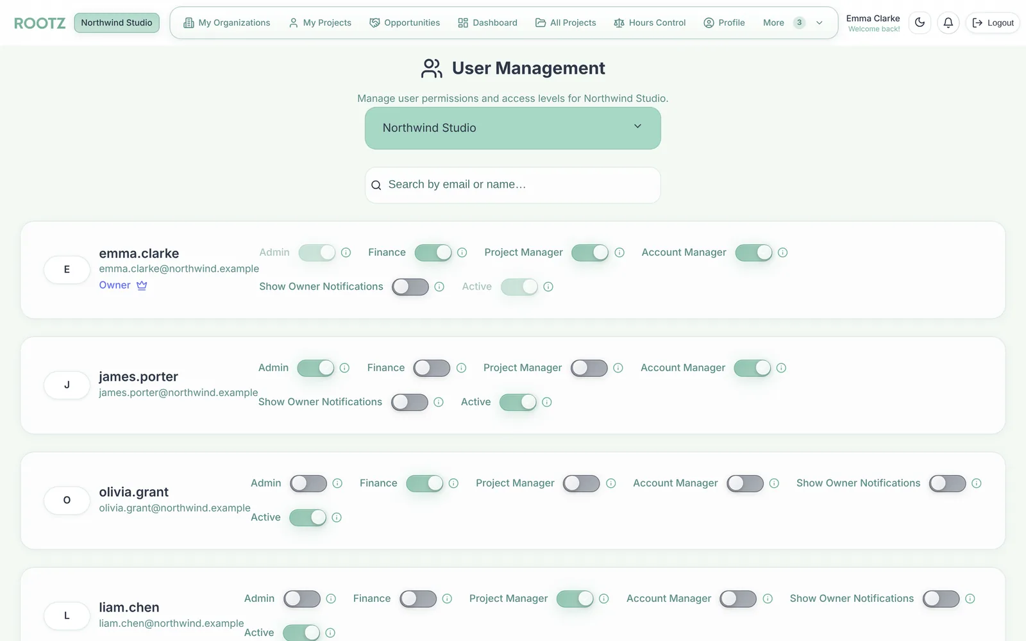Show info for liam.chen Project Manager

tap(604, 599)
